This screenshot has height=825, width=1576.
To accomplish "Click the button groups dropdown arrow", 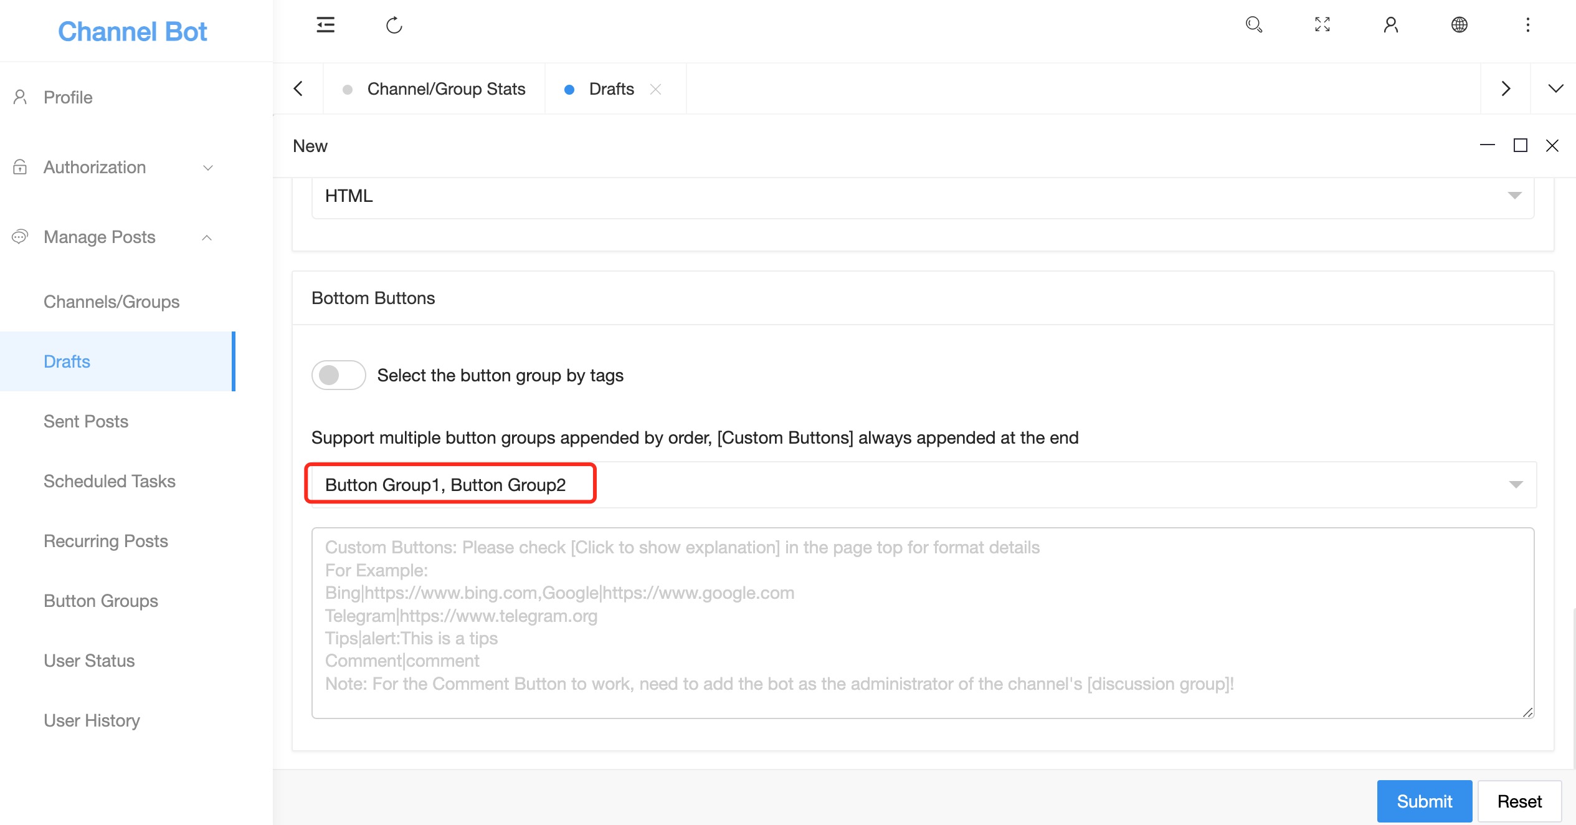I will (1516, 485).
